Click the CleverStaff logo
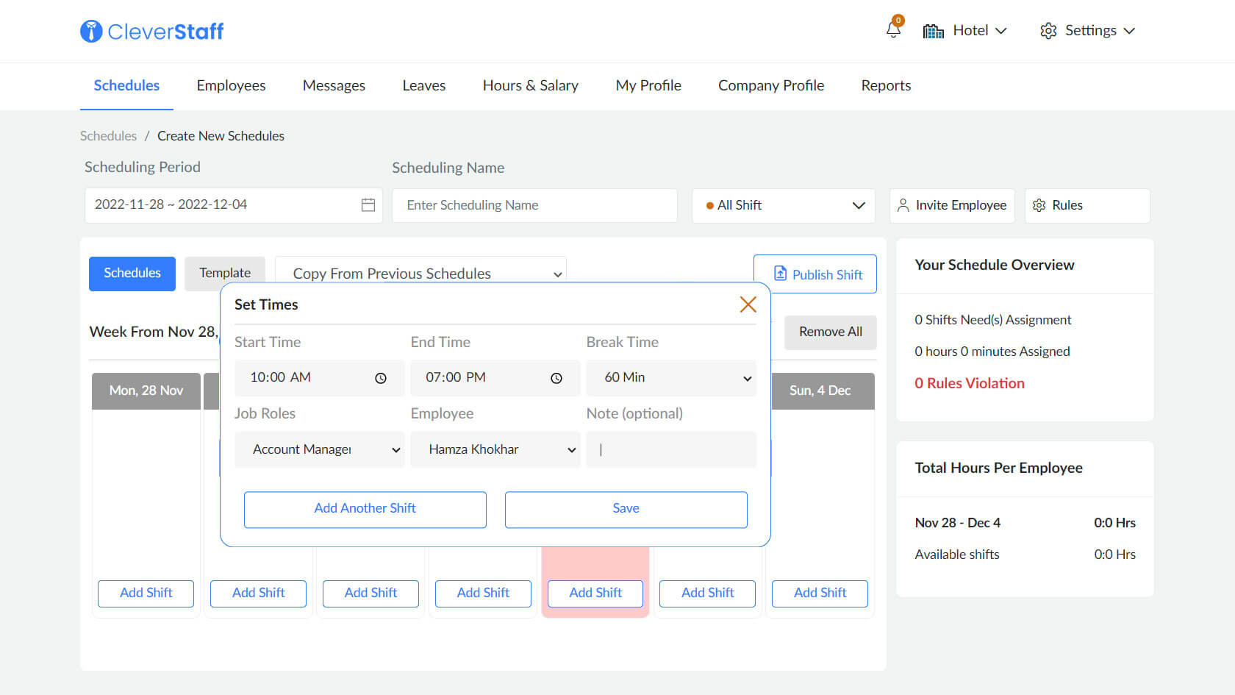Image resolution: width=1235 pixels, height=695 pixels. click(x=152, y=31)
